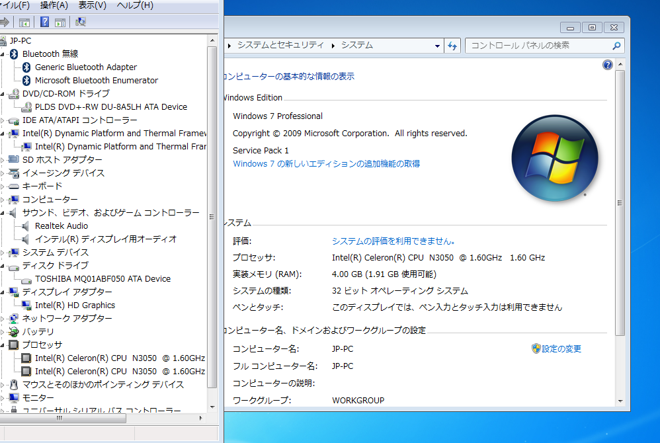Click システムの評価を利用できません link
Screen dimensions: 660x443
coord(393,241)
